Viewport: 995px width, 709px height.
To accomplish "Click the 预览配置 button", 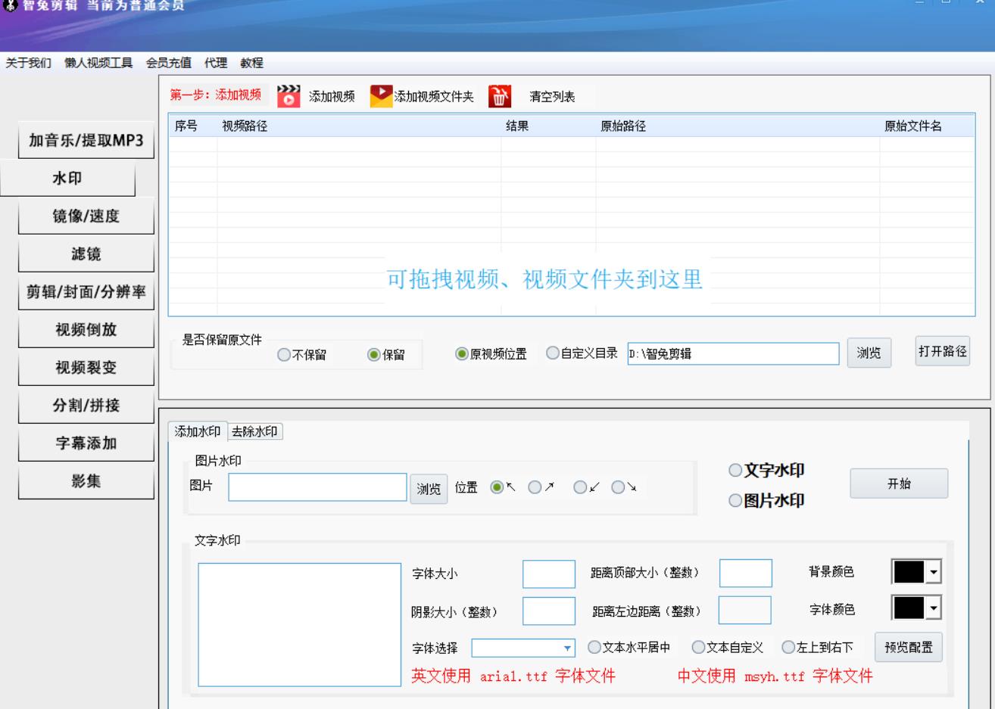I will point(908,648).
